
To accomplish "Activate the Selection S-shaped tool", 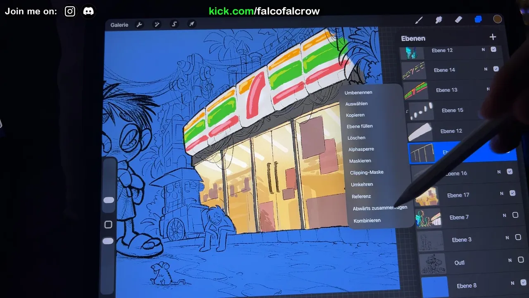I will pyautogui.click(x=174, y=24).
